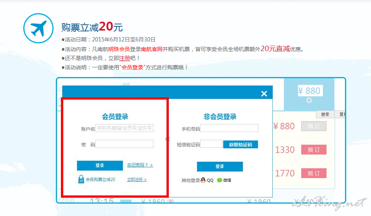Click the red 南航官网 text
Image resolution: width=371 pixels, height=216 pixels.
point(152,49)
